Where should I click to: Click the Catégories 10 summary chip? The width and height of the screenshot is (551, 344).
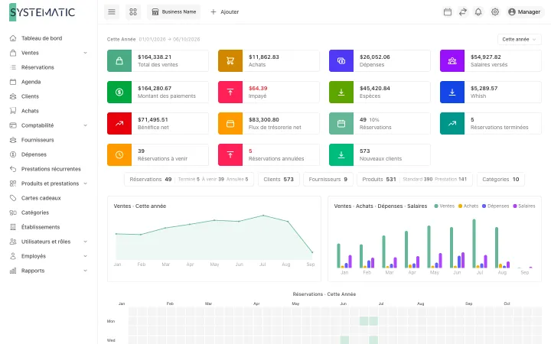[x=500, y=179]
